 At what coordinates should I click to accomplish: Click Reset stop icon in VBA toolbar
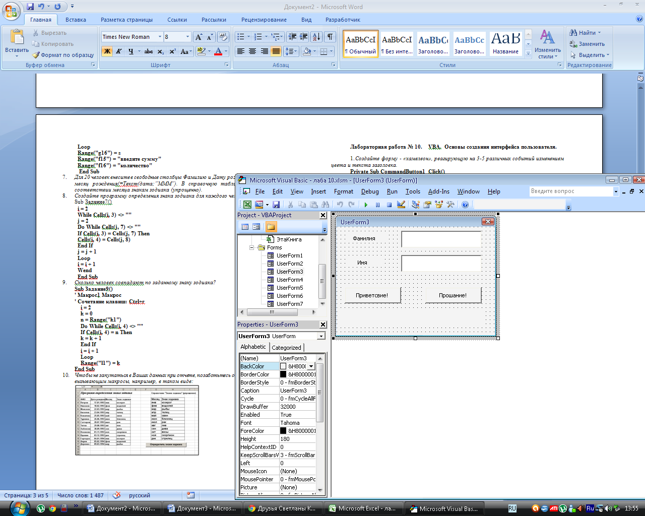(389, 205)
